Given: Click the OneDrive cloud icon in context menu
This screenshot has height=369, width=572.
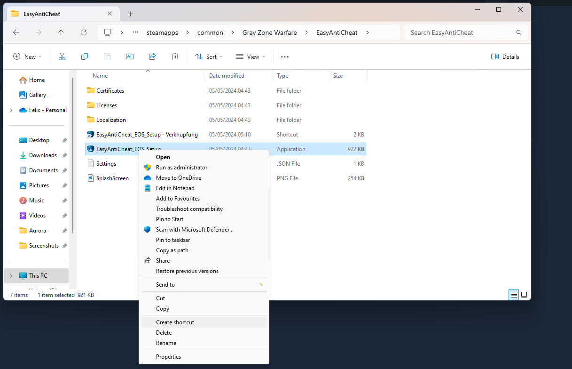Looking at the screenshot, I should pos(148,178).
